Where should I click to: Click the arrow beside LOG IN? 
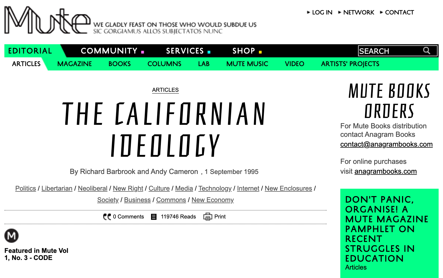309,12
